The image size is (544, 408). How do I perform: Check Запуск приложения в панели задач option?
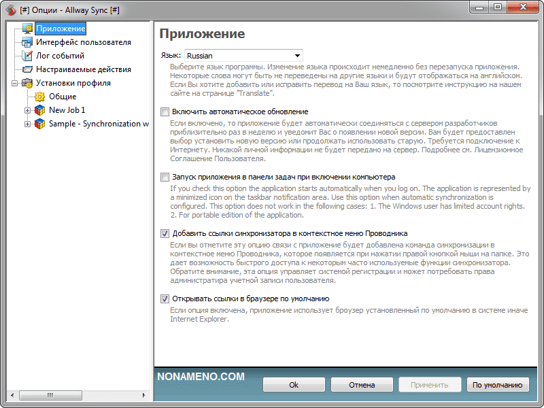[x=165, y=177]
